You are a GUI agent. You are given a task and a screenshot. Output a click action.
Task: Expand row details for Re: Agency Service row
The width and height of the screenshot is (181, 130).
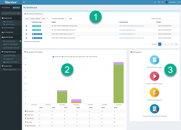click(x=26, y=30)
